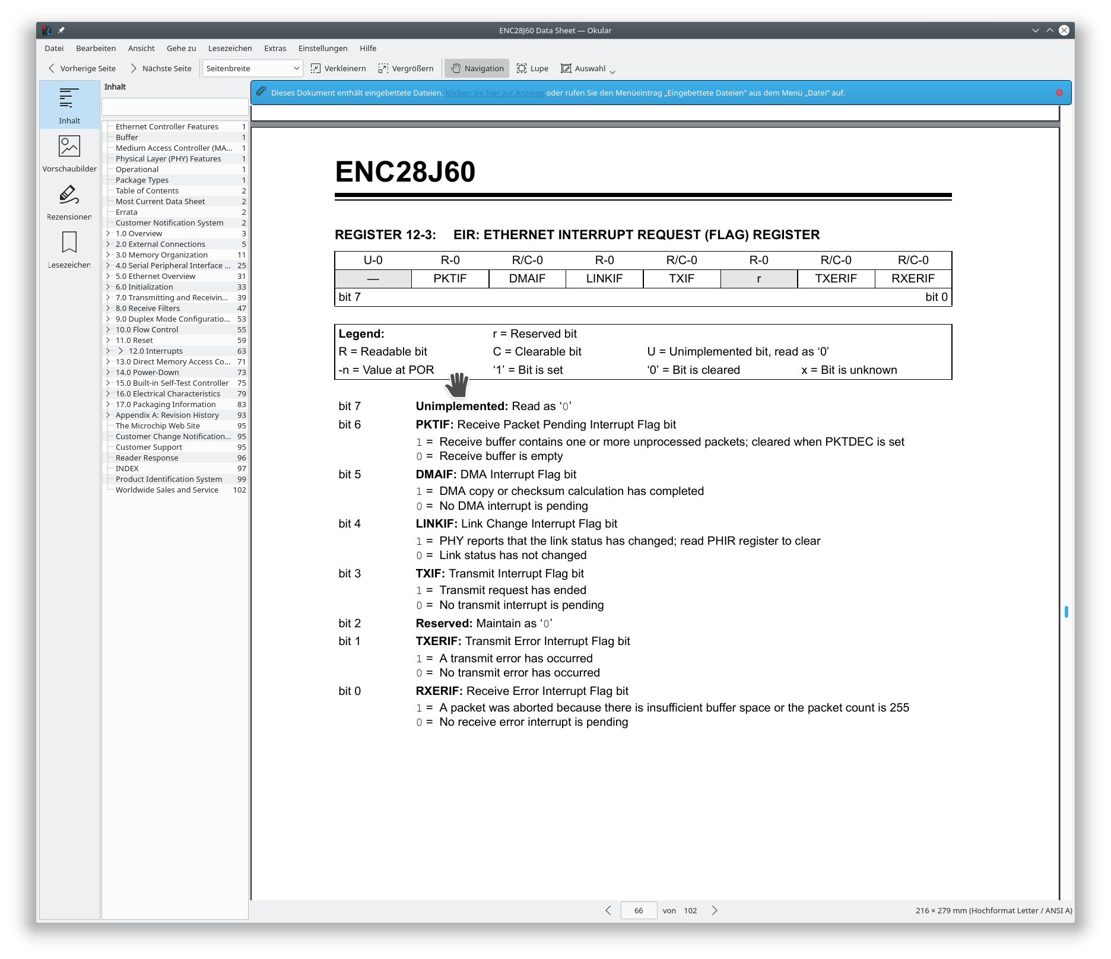Open the Seitenbreite zoom combo box
This screenshot has width=1111, height=959.
pos(252,68)
